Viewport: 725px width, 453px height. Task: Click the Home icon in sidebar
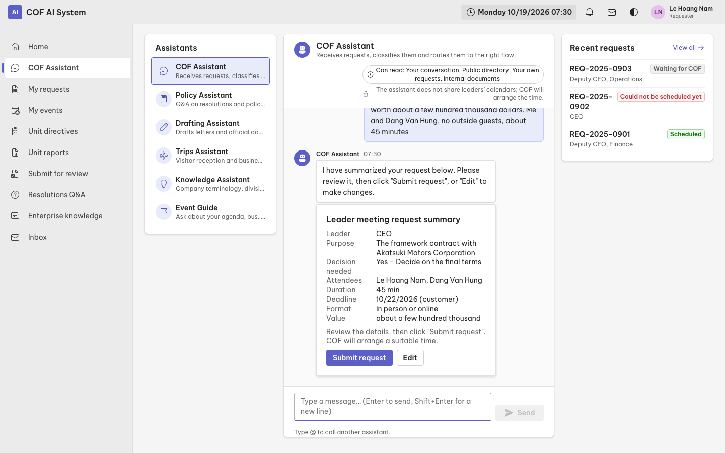click(x=15, y=47)
